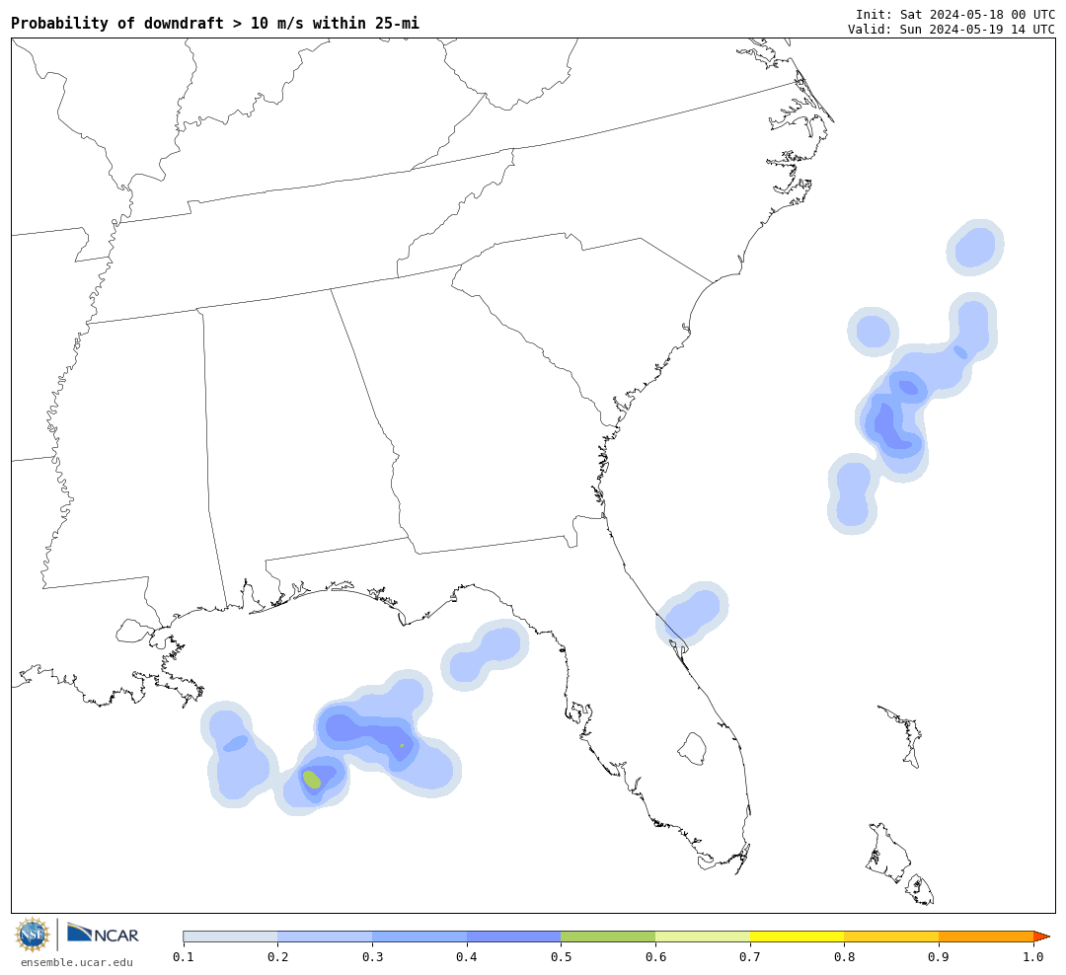Click the 0.6–0.7 pale yellow colorbar segment

click(703, 937)
